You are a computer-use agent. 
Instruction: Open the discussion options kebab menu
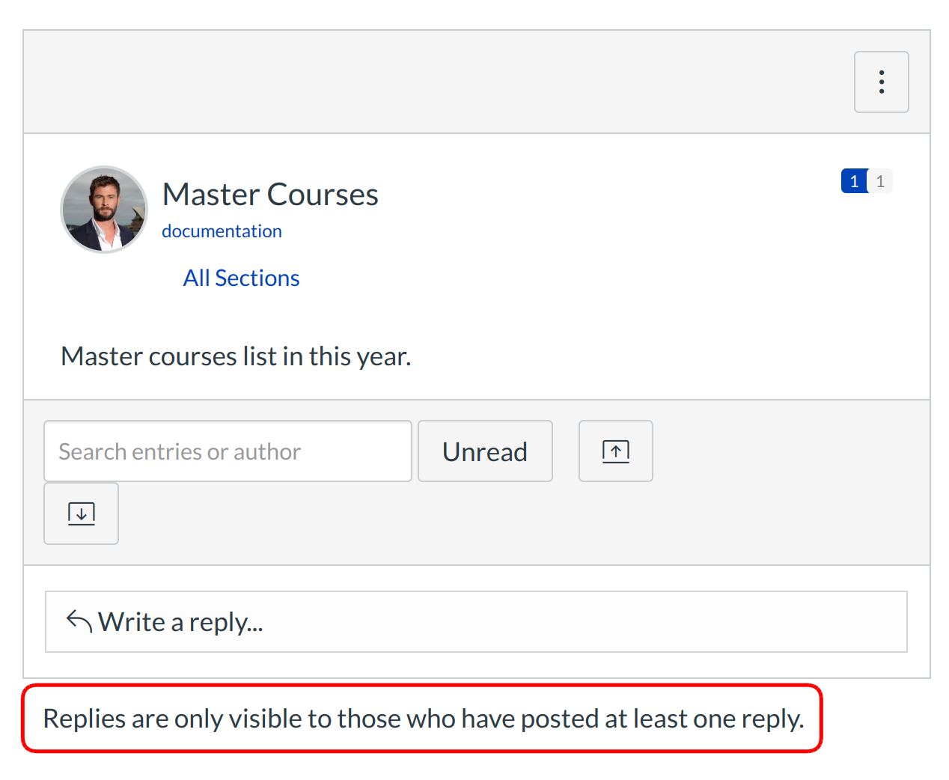881,82
